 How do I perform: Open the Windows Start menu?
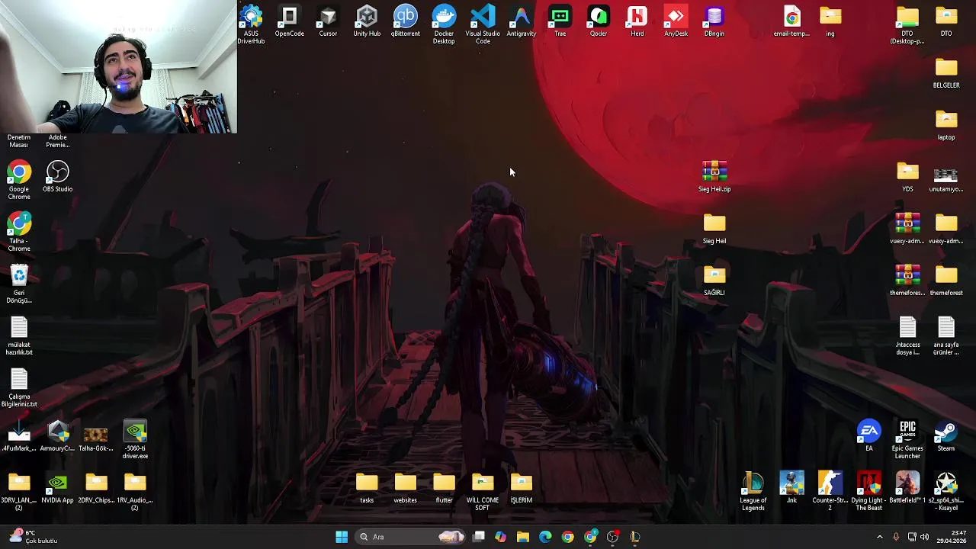[342, 537]
